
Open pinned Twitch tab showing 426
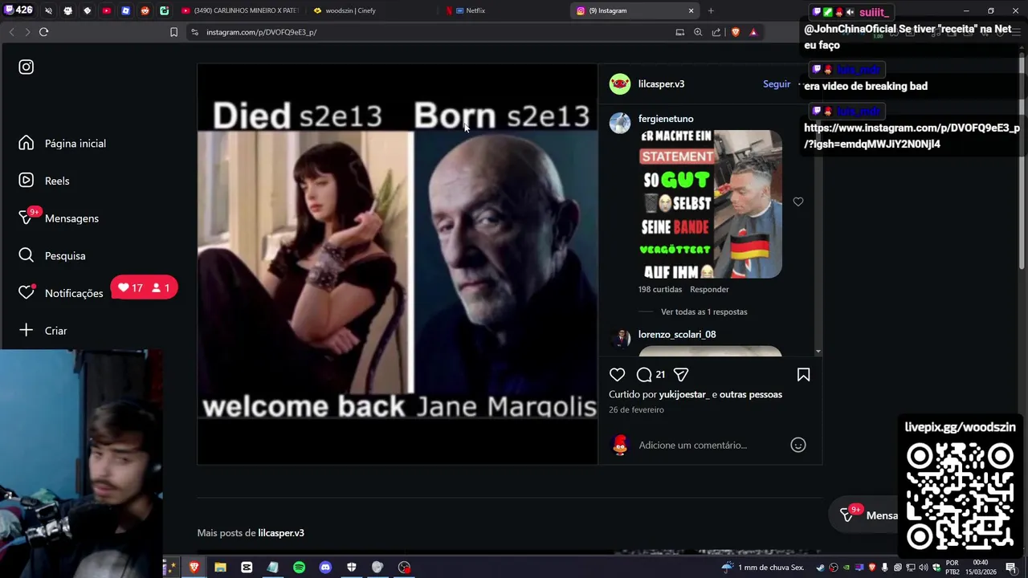tap(18, 10)
